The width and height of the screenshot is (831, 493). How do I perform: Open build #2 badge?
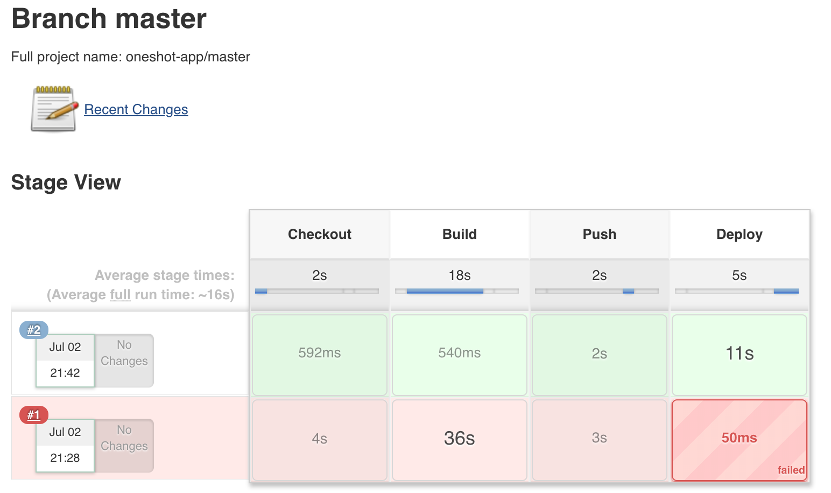34,330
